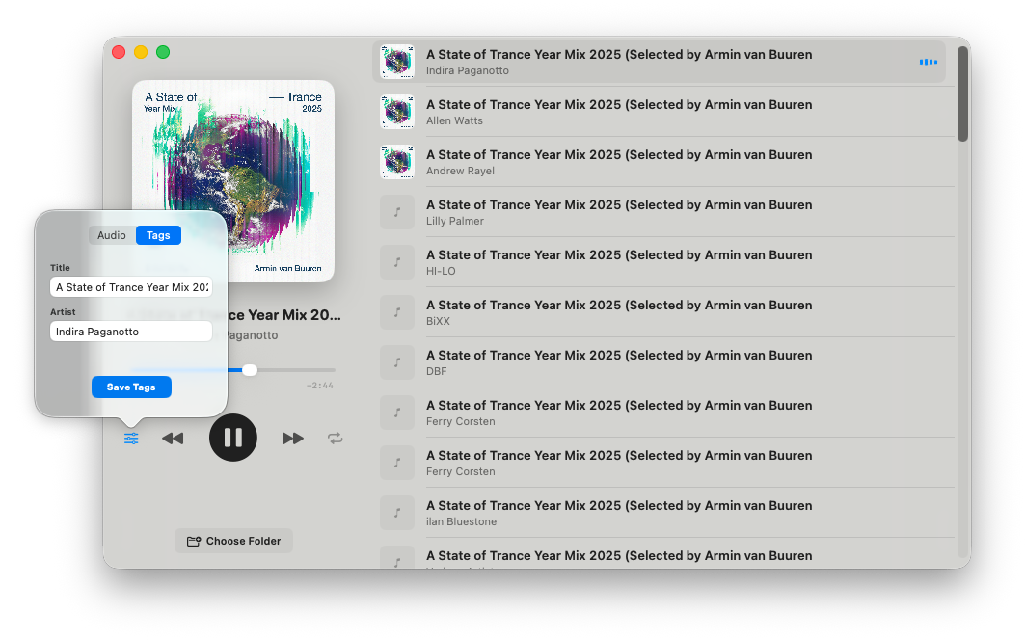
Task: Click the remaining time -2:44 label
Action: tap(320, 386)
